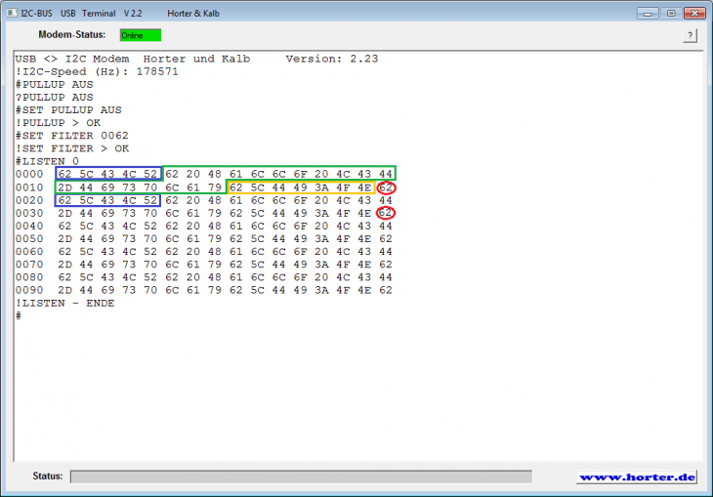
Task: Click the #SET FILTER 0062 line
Action: (x=71, y=136)
